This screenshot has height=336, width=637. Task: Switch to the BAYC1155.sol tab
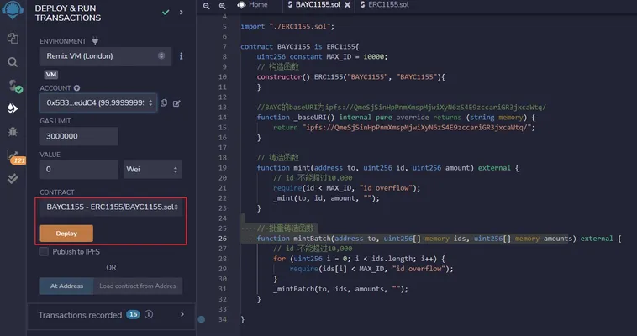click(x=318, y=5)
